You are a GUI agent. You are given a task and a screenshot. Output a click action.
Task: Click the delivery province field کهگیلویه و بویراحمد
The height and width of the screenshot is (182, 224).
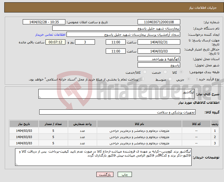[x=159, y=59]
